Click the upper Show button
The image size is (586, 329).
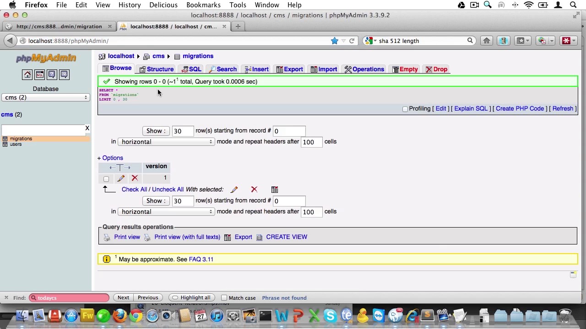click(x=156, y=131)
